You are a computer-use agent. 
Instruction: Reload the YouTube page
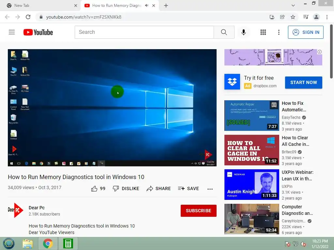tap(28, 17)
